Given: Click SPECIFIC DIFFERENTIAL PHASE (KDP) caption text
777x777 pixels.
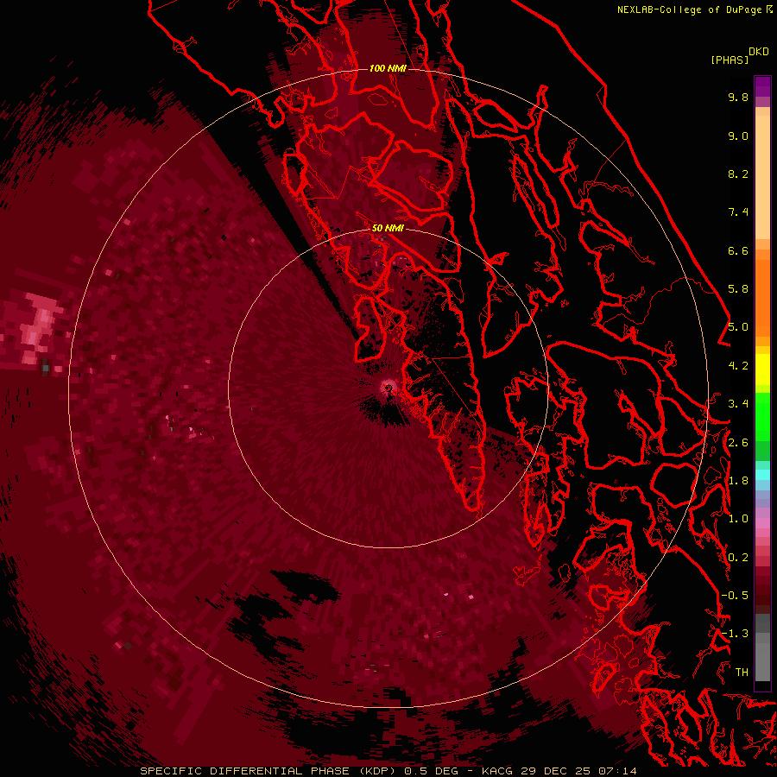Looking at the screenshot, I should (269, 771).
